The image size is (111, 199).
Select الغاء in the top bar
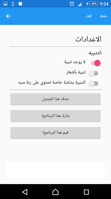click(89, 16)
